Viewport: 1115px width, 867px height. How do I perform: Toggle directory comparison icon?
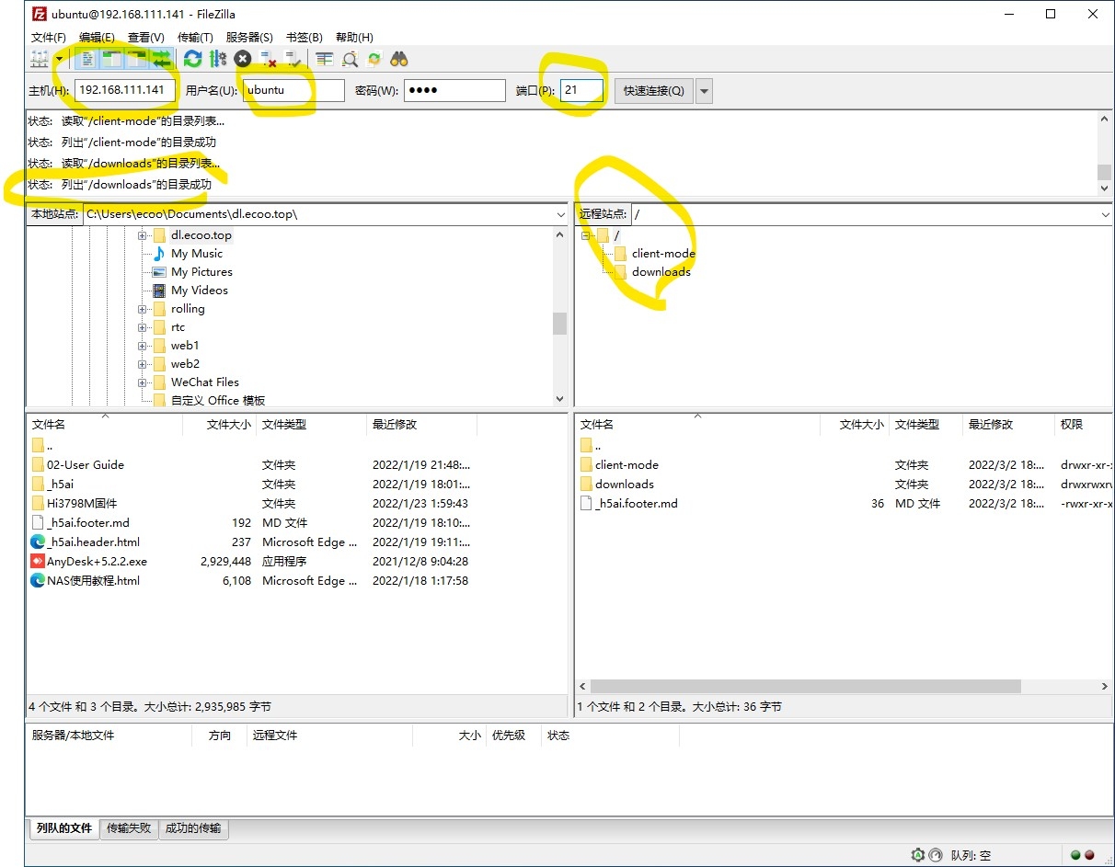point(350,60)
